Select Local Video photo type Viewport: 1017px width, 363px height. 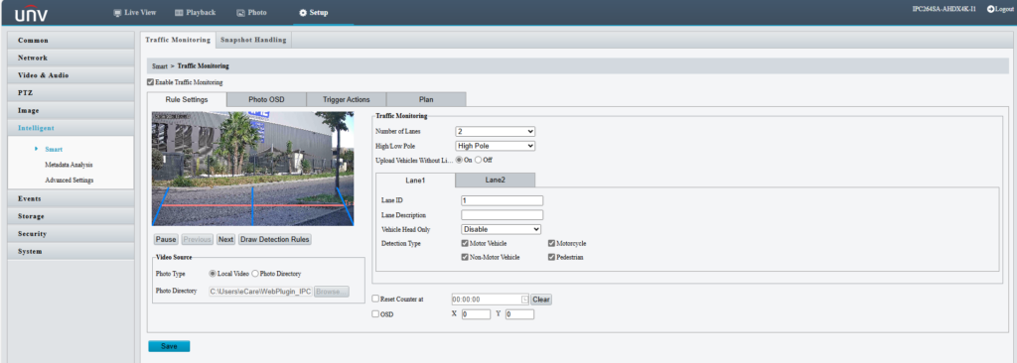[x=213, y=274]
